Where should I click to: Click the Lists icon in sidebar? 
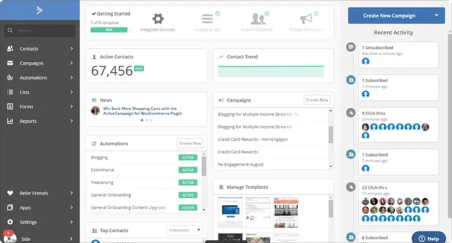(x=10, y=92)
